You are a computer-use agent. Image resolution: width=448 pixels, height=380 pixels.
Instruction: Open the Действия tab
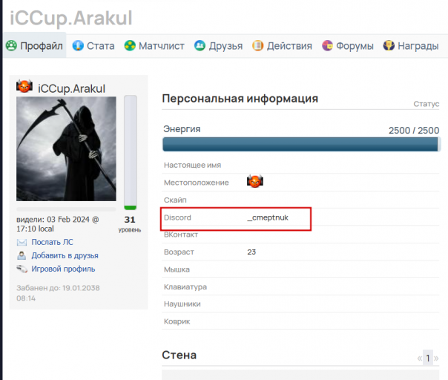tap(283, 46)
